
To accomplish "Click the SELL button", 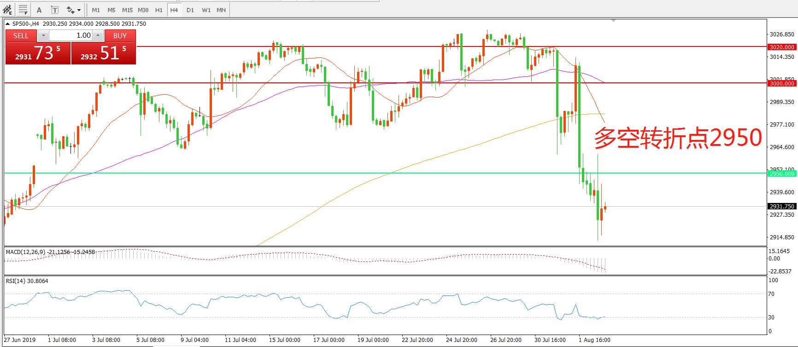I will pyautogui.click(x=21, y=35).
